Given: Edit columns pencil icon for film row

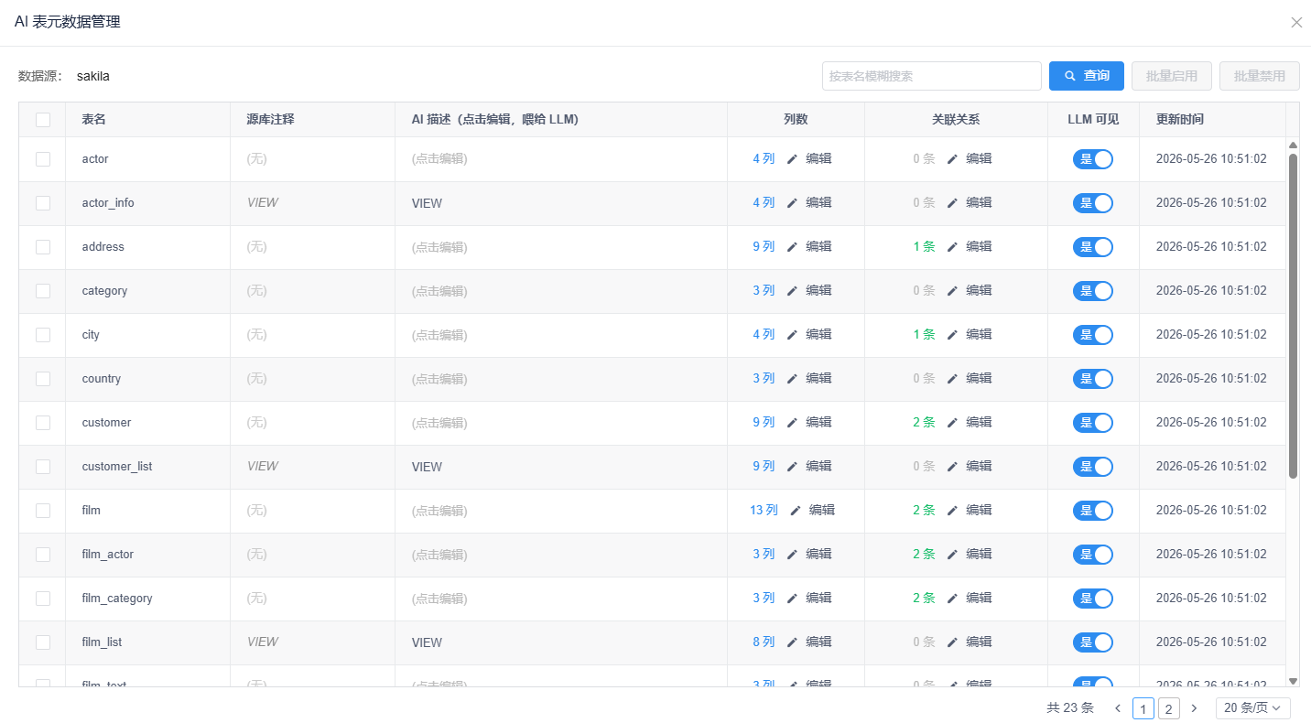Looking at the screenshot, I should click(x=796, y=511).
